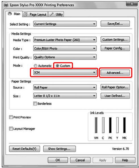The height and width of the screenshot is (168, 139).
Task: Select the Custom mode radio button
Action: [x=63, y=66]
